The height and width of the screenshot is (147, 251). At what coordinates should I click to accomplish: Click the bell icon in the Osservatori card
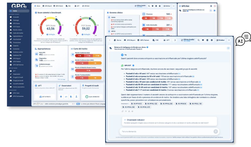coord(61,96)
